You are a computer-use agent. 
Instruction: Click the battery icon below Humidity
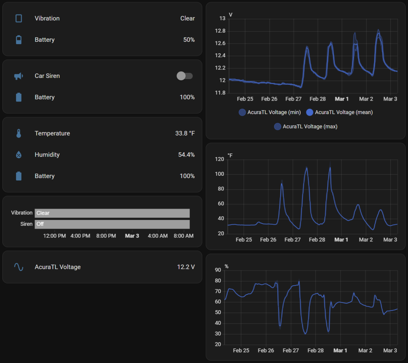[x=18, y=176]
